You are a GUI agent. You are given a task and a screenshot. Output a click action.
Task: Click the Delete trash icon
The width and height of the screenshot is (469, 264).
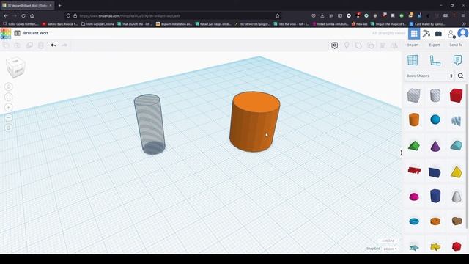coord(41,45)
